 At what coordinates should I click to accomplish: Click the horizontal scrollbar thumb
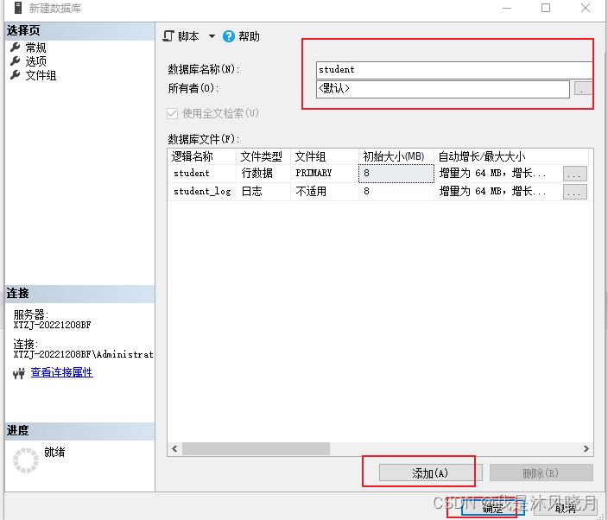(x=256, y=448)
